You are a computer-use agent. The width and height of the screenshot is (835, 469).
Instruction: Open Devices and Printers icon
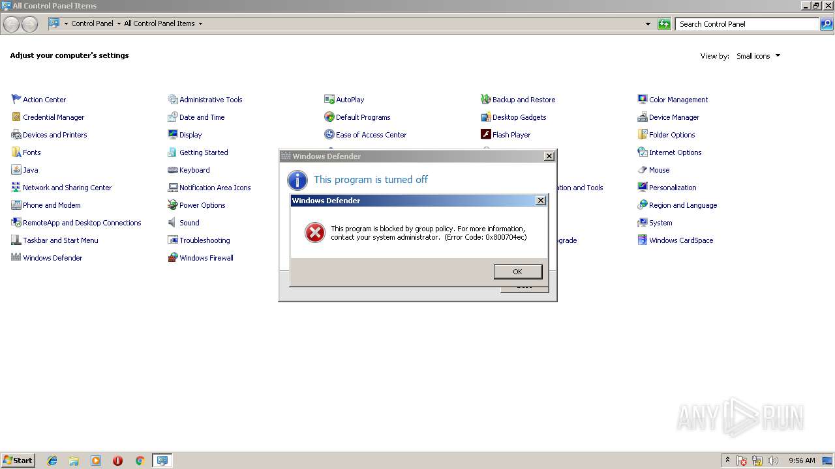(x=16, y=134)
